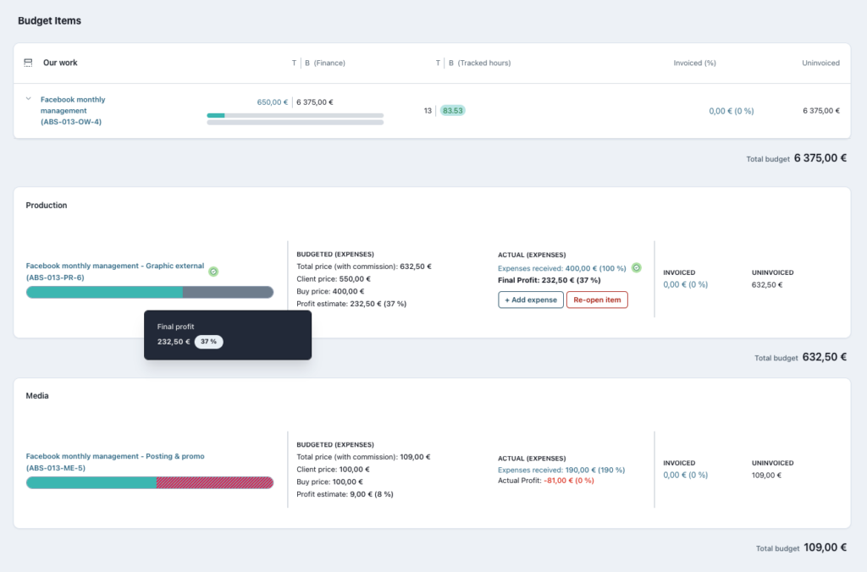867x572 pixels.
Task: Click Media uninvoiced 109,00 € value
Action: pos(766,476)
